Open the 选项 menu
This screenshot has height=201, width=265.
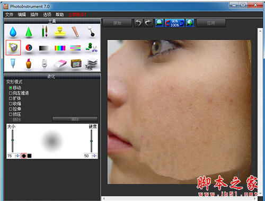pyautogui.click(x=47, y=14)
